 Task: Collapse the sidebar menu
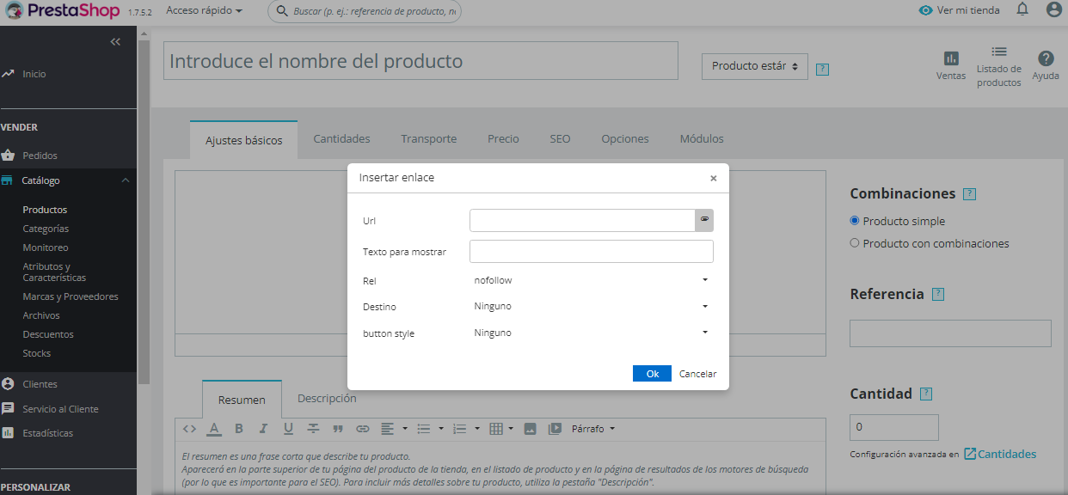point(115,41)
